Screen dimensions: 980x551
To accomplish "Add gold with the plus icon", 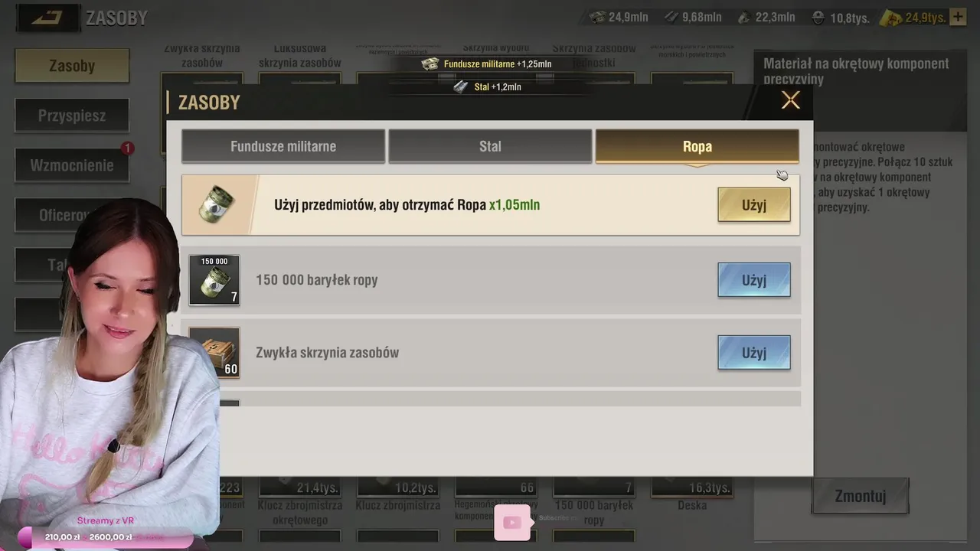I will (957, 17).
